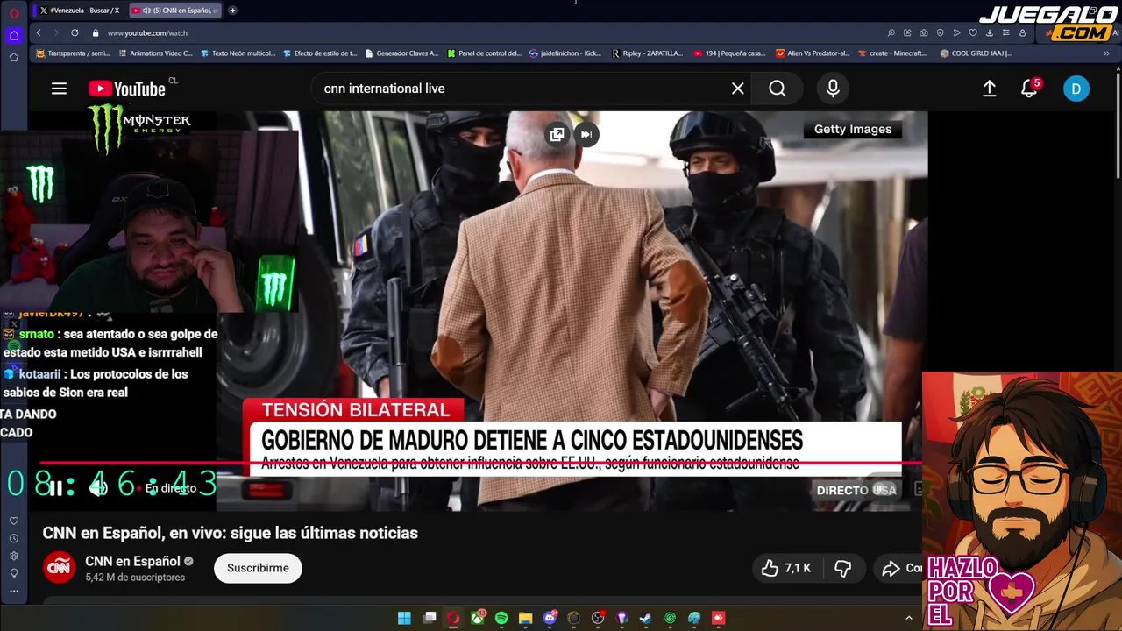This screenshot has width=1122, height=631.
Task: Open the Xbox app in the taskbar
Action: click(478, 618)
